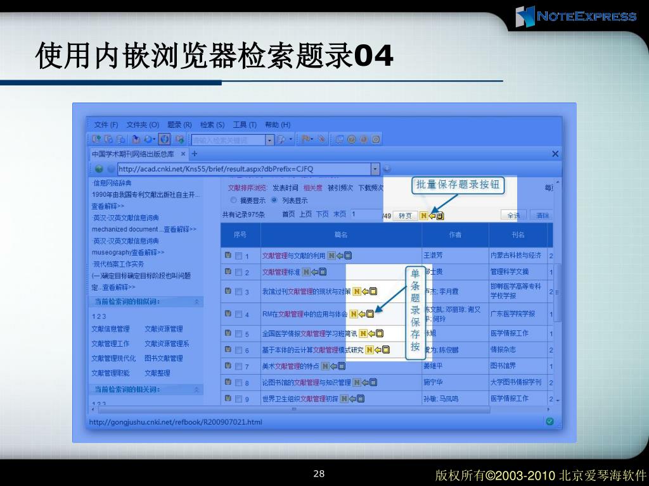Open the 工具 (T) menu
The width and height of the screenshot is (649, 486).
(245, 125)
